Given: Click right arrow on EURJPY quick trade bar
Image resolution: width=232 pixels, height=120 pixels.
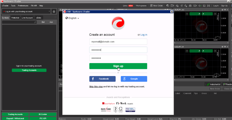Looking at the screenshot, I should (215, 14).
